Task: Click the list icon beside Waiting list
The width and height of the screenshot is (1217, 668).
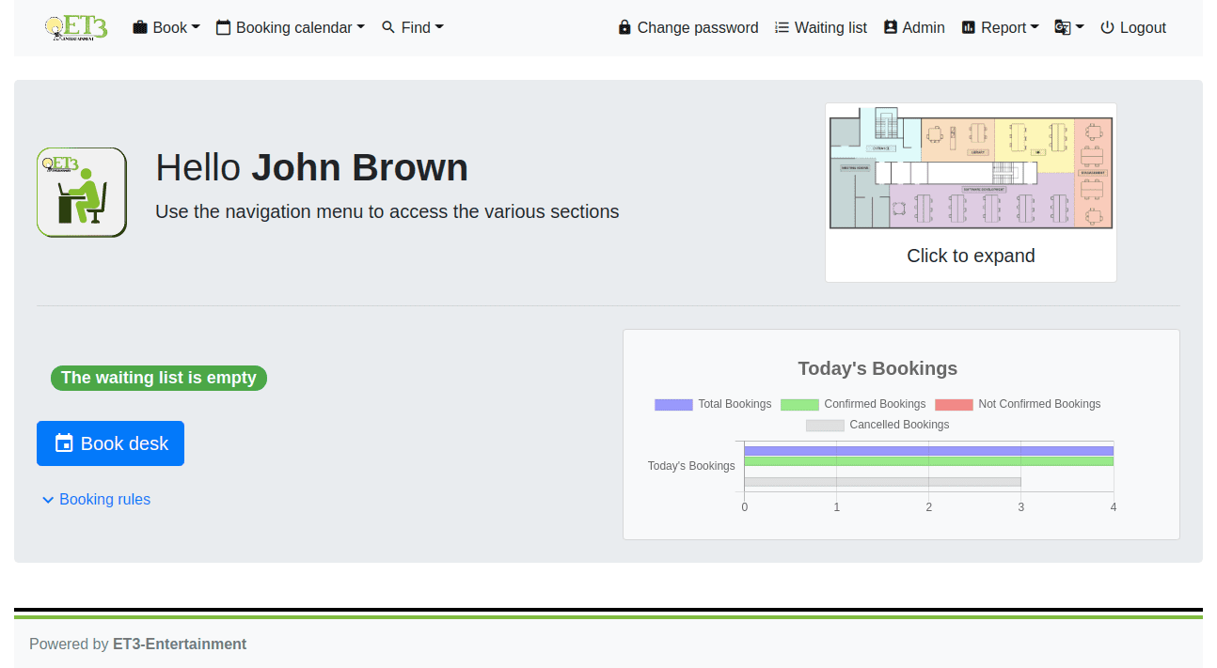Action: tap(782, 27)
